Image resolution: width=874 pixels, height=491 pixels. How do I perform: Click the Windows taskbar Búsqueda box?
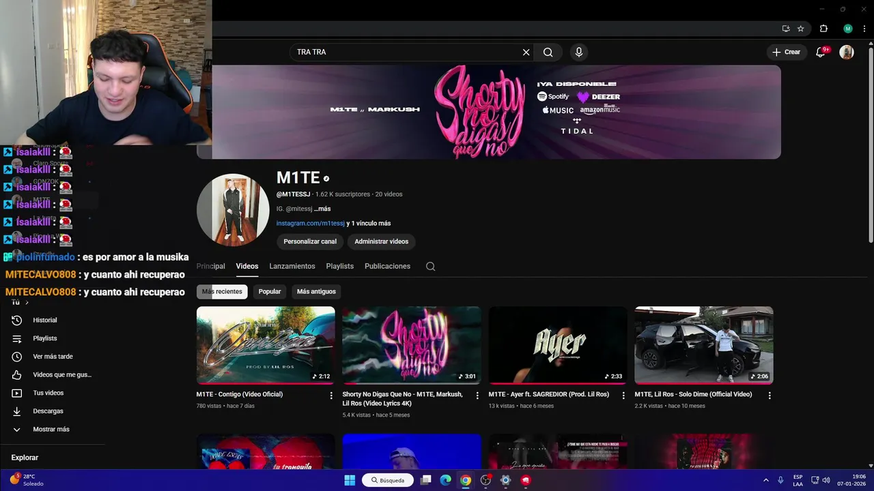[388, 480]
